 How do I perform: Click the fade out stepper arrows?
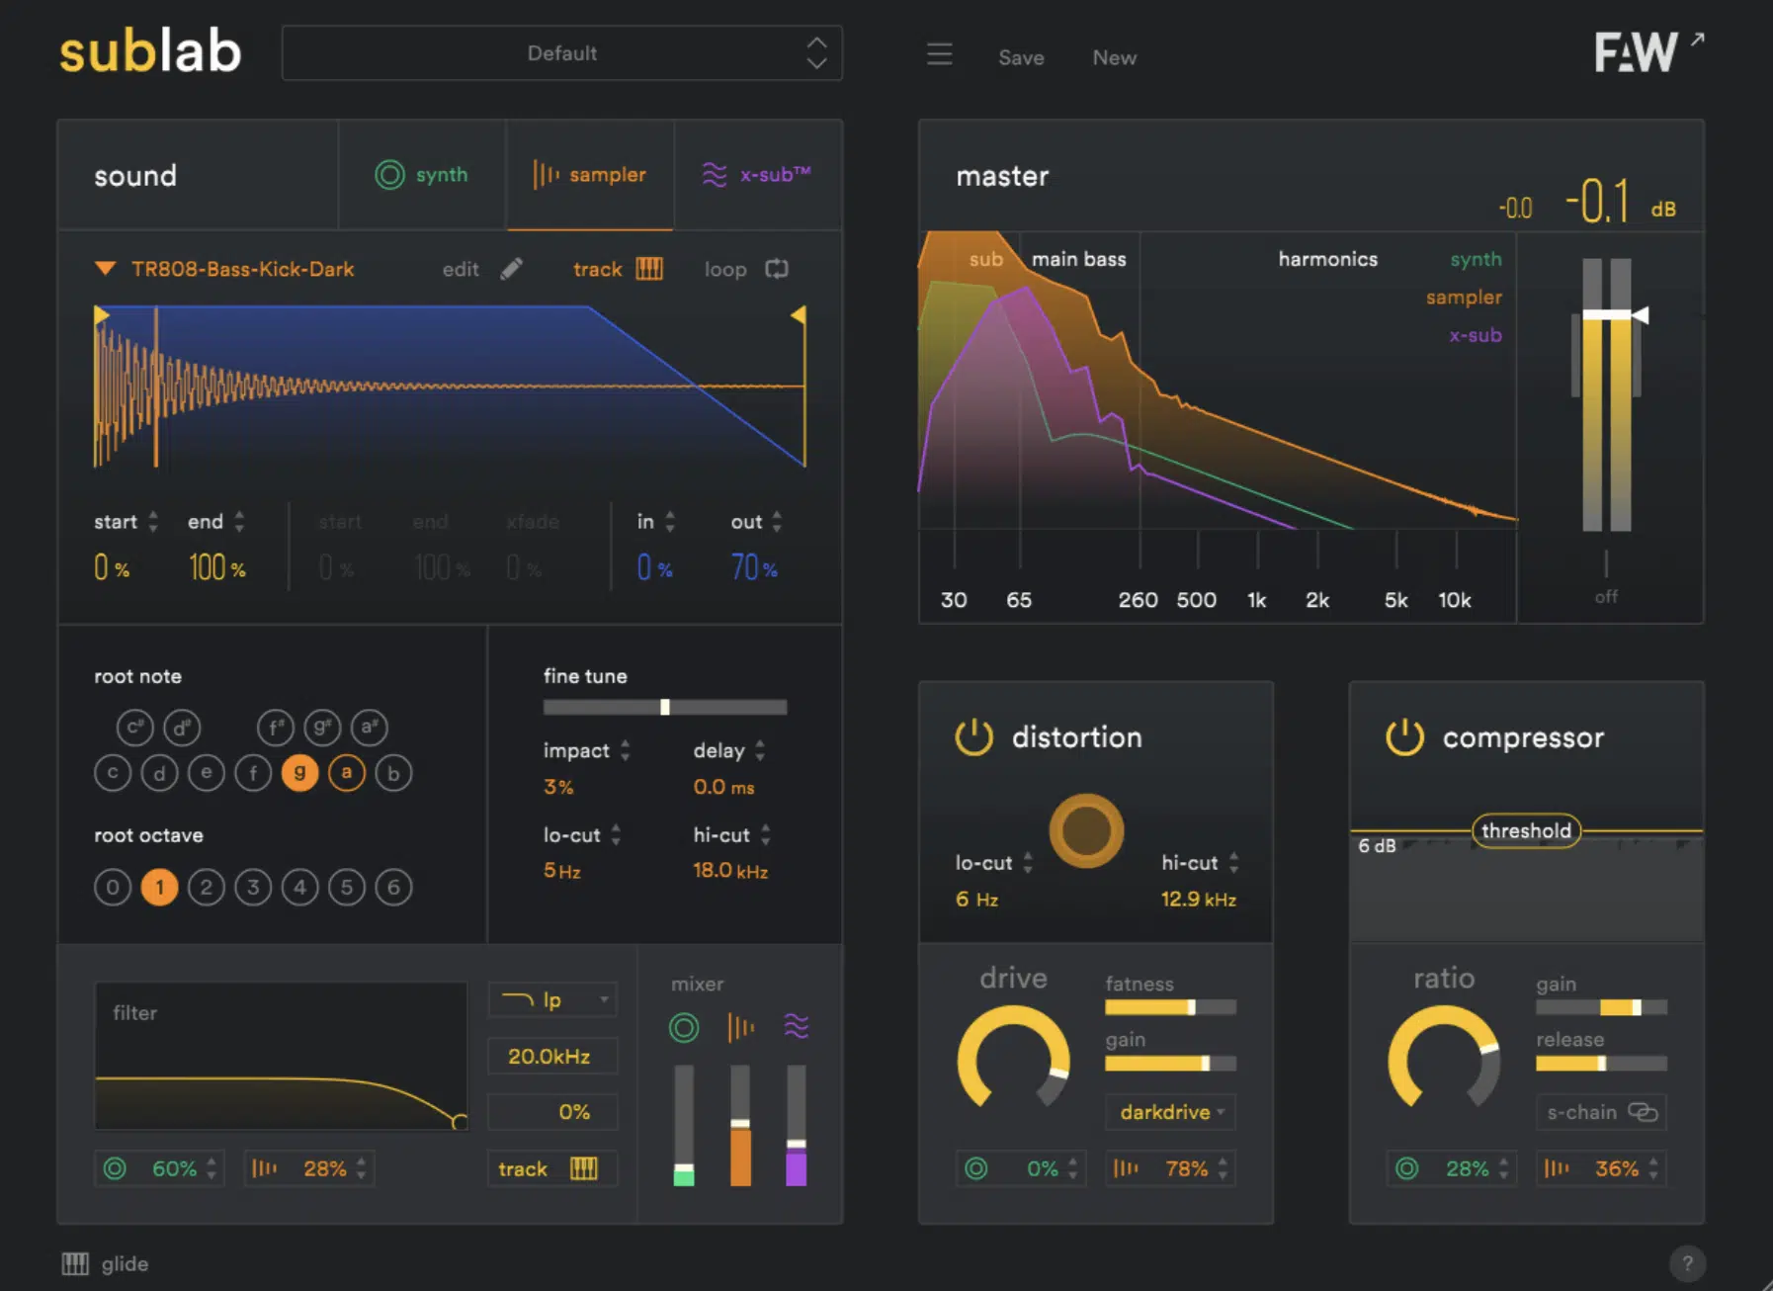(x=777, y=521)
